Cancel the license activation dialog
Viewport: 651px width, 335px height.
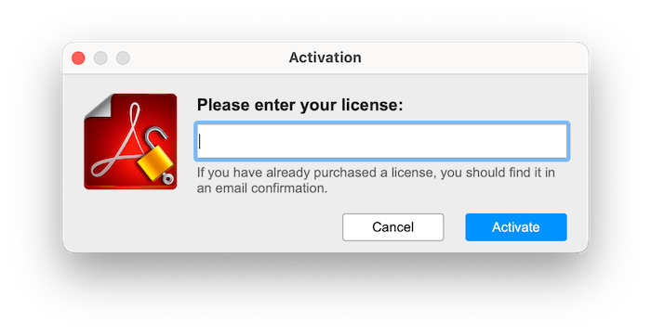(x=392, y=227)
